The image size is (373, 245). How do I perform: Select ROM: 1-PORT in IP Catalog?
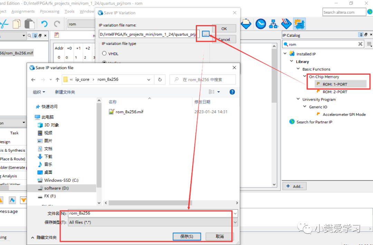point(335,84)
